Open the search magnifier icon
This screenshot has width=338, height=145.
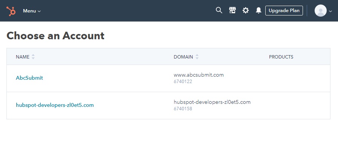pos(219,10)
